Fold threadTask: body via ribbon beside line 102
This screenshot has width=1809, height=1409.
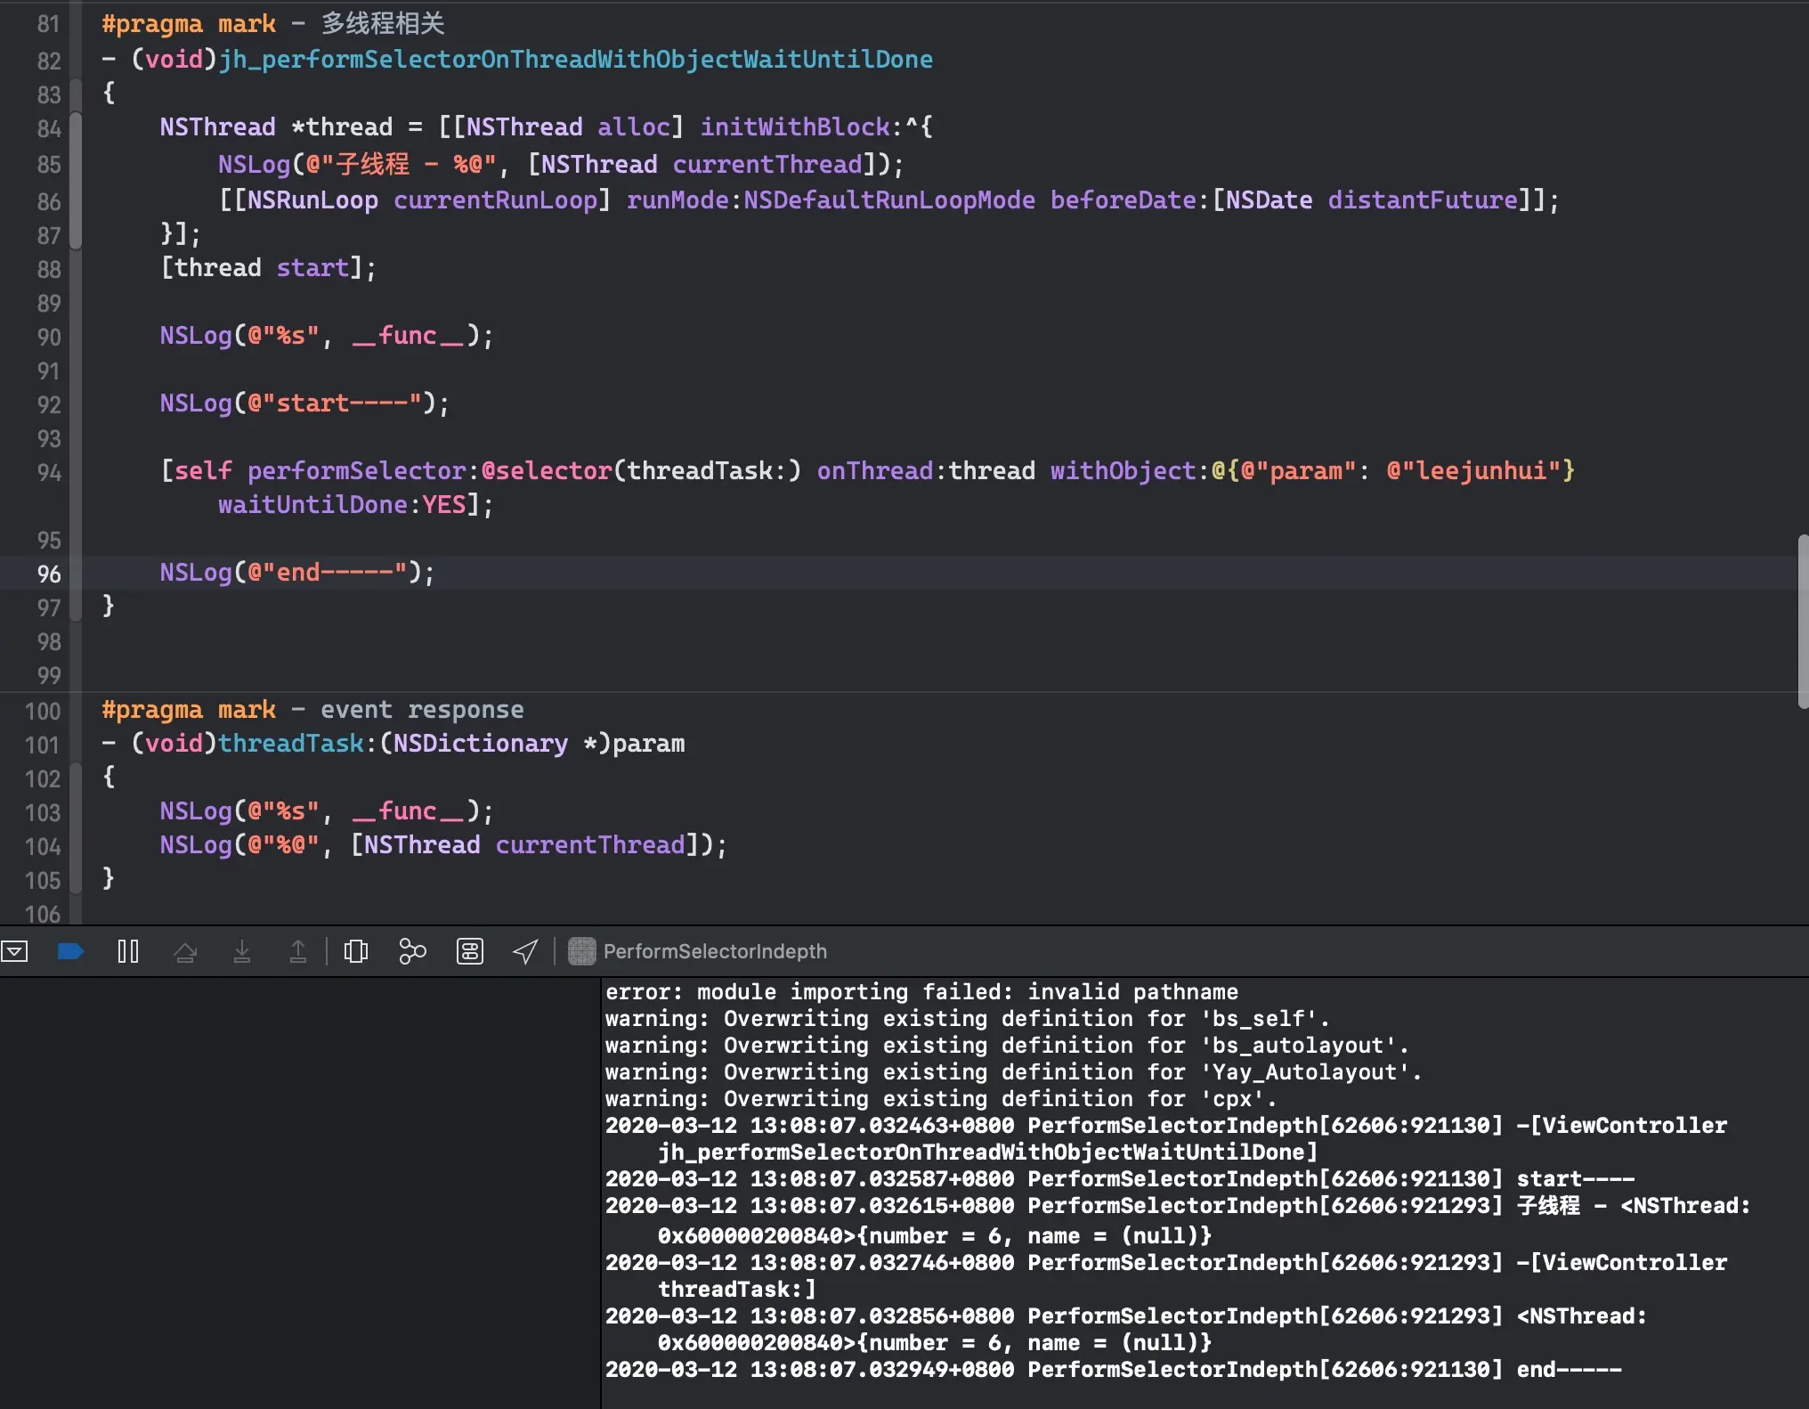76,778
